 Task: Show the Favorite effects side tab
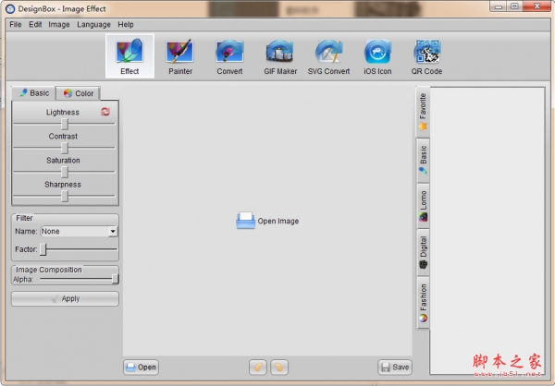pos(423,111)
